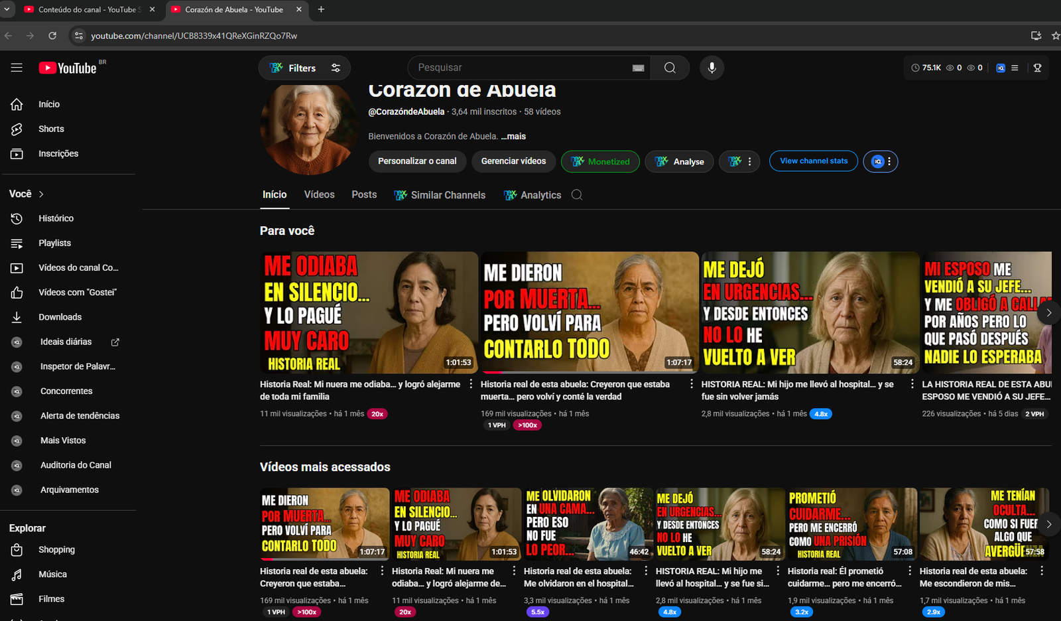This screenshot has height=621, width=1061.
Task: Click the magnifier search button
Action: tap(670, 68)
